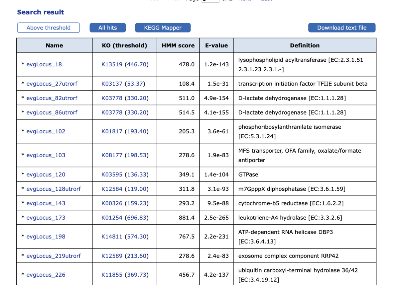Click the HMM score column header
The width and height of the screenshot is (399, 285).
click(178, 45)
